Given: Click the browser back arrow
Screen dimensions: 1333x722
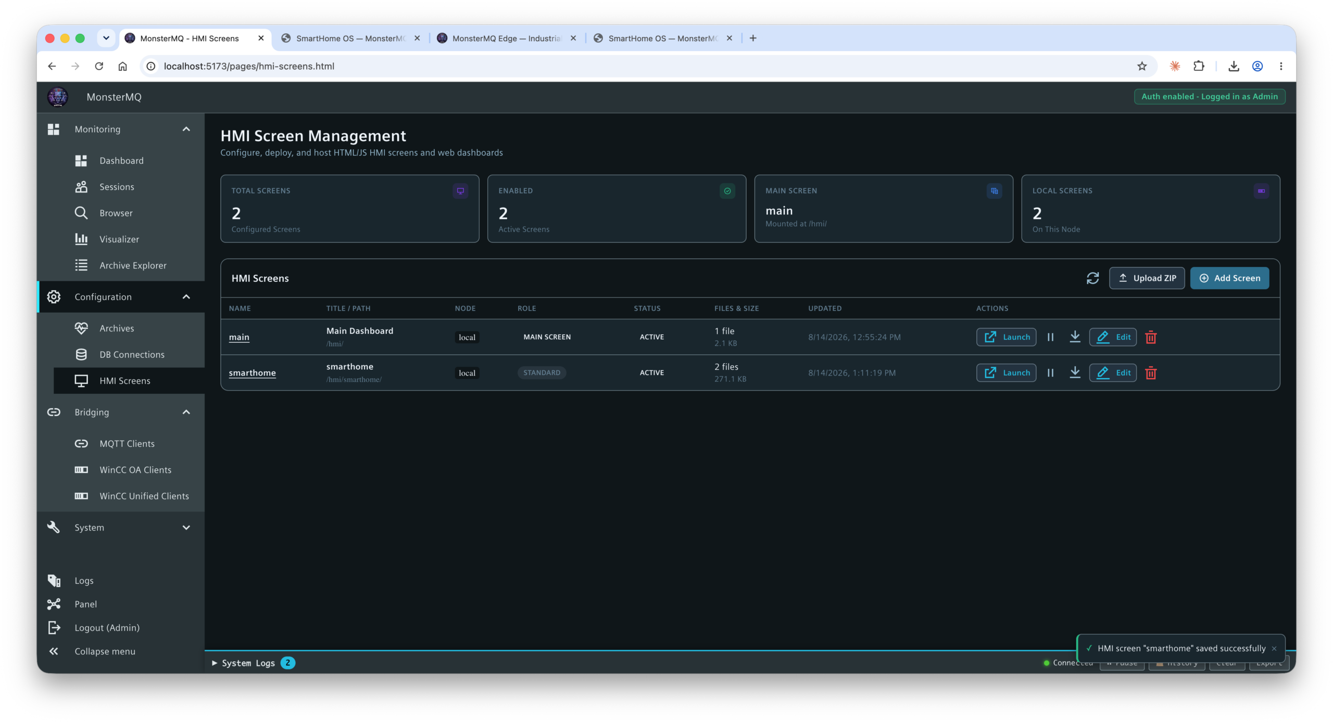Looking at the screenshot, I should pos(52,66).
